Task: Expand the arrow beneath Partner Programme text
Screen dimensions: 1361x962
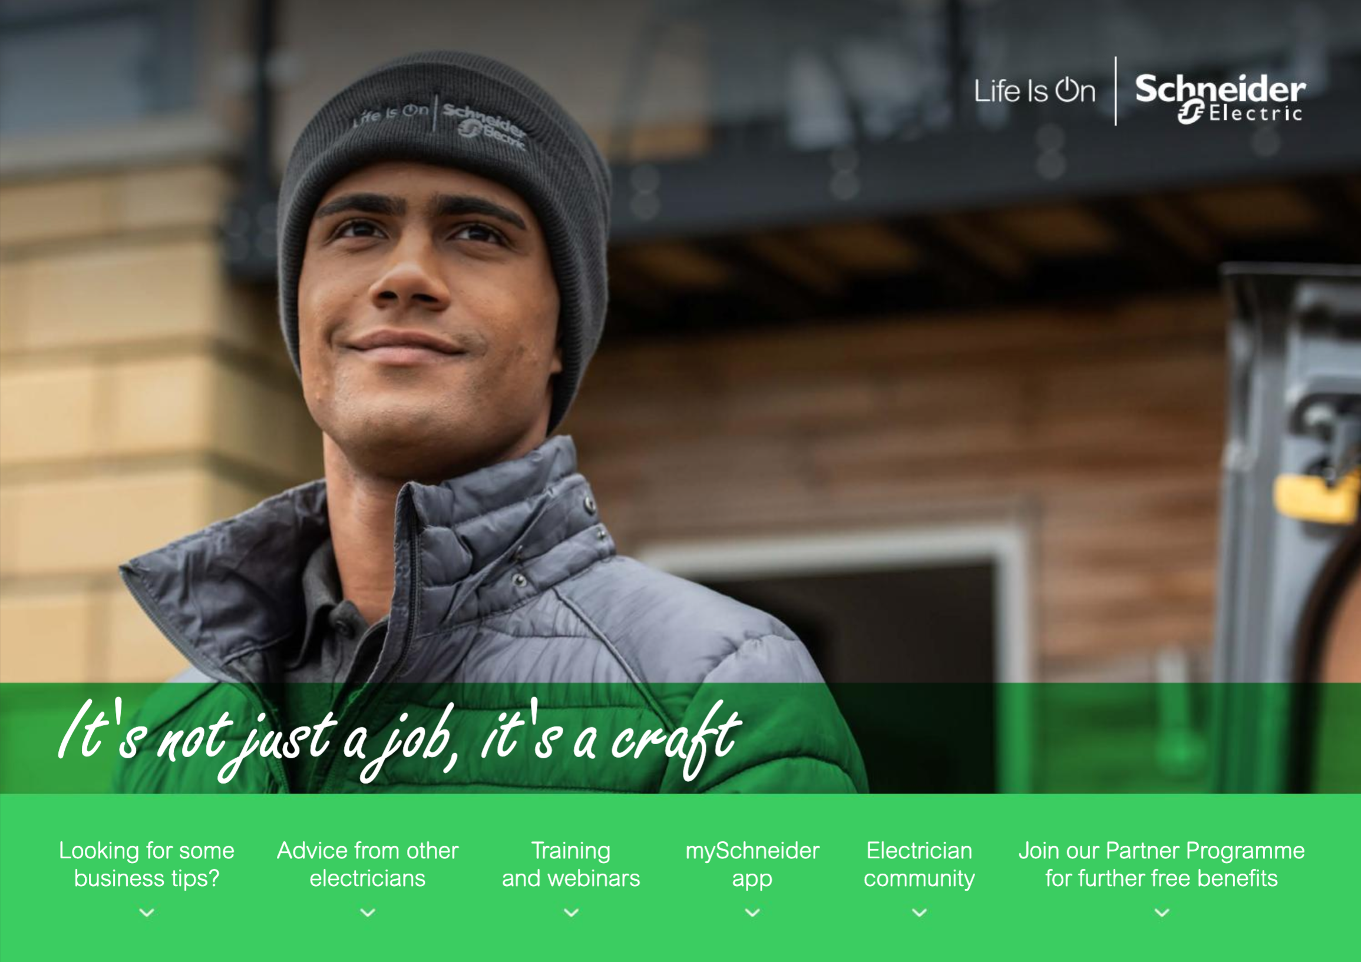Action: [x=1162, y=912]
